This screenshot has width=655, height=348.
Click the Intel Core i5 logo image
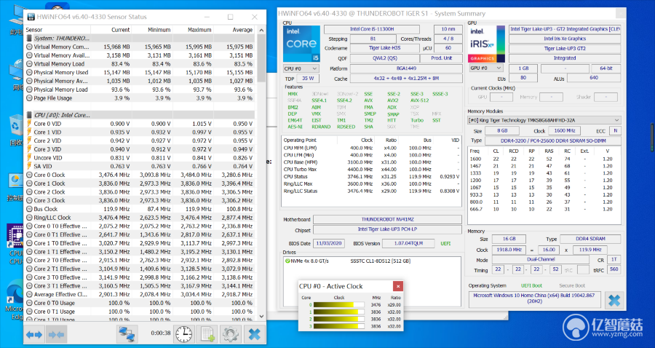click(x=301, y=44)
